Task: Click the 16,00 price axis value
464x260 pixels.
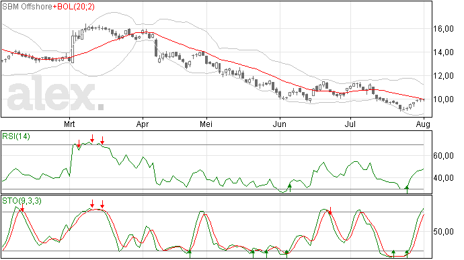Action: pos(443,29)
